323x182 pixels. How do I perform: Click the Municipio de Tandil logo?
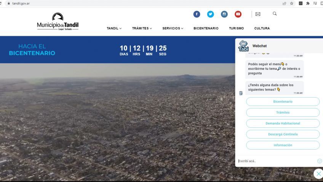coord(58,21)
